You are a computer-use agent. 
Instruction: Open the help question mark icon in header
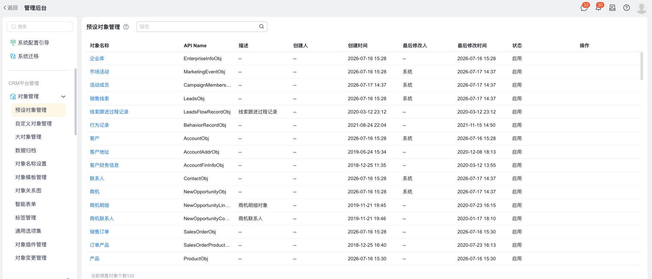pyautogui.click(x=626, y=8)
